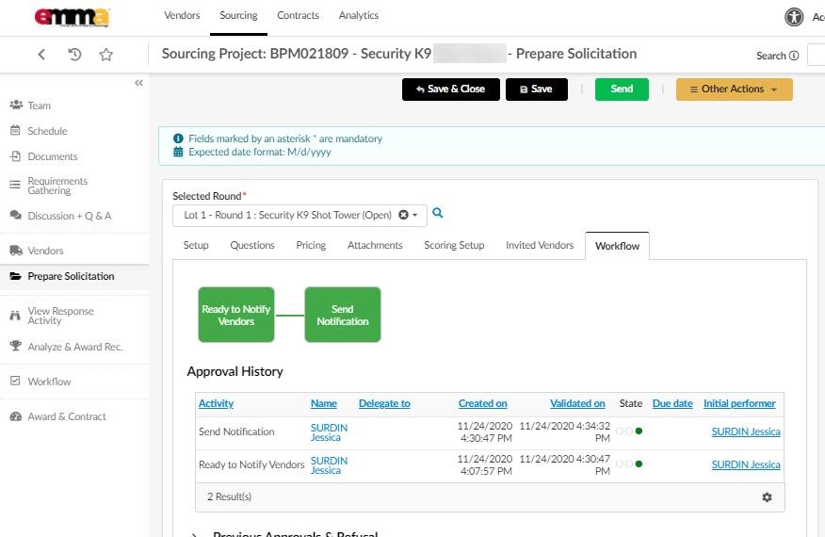Switch to the Pricing tab
The image size is (825, 537).
[311, 245]
